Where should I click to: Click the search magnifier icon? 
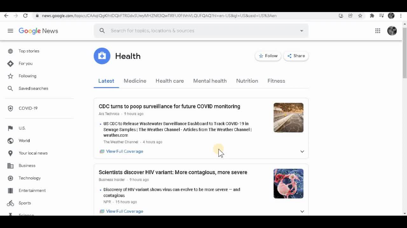point(102,31)
